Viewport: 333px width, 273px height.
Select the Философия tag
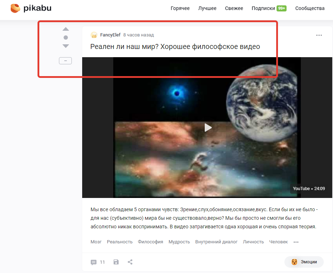(150, 242)
